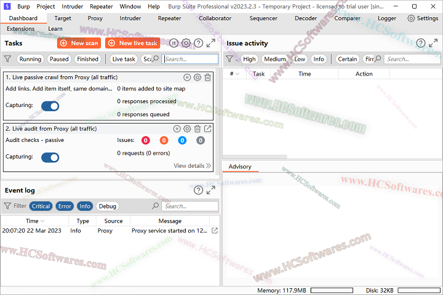
Task: Delete the Live audit from Proxy task
Action: [x=198, y=128]
